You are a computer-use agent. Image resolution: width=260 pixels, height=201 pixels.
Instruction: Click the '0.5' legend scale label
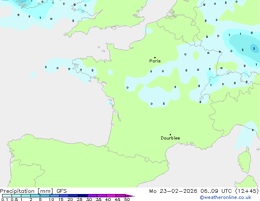[14, 199]
